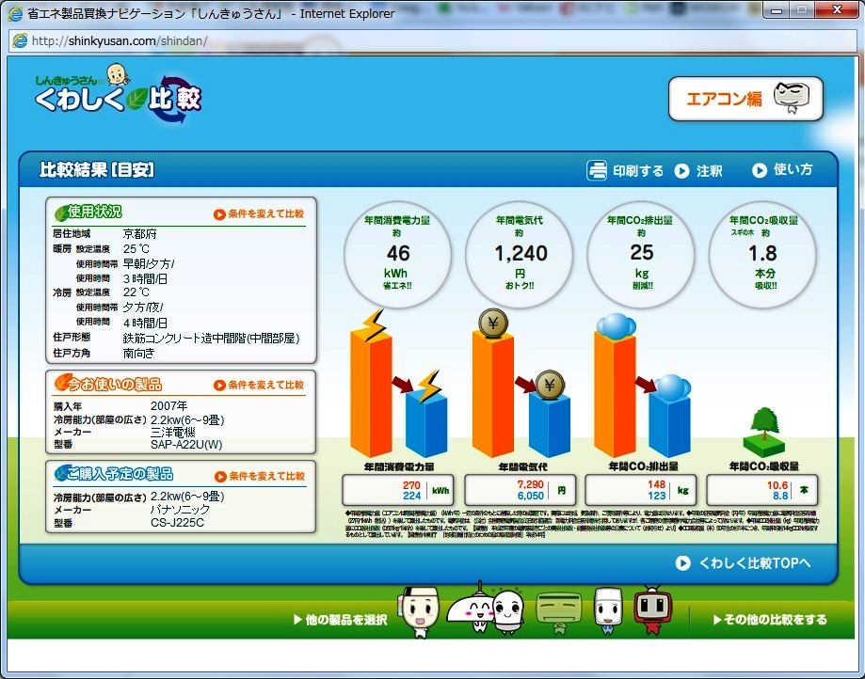Screen dimensions: 865x679
Task: Select the green air conditioner mascot in bottom bar
Action: pyautogui.click(x=559, y=612)
